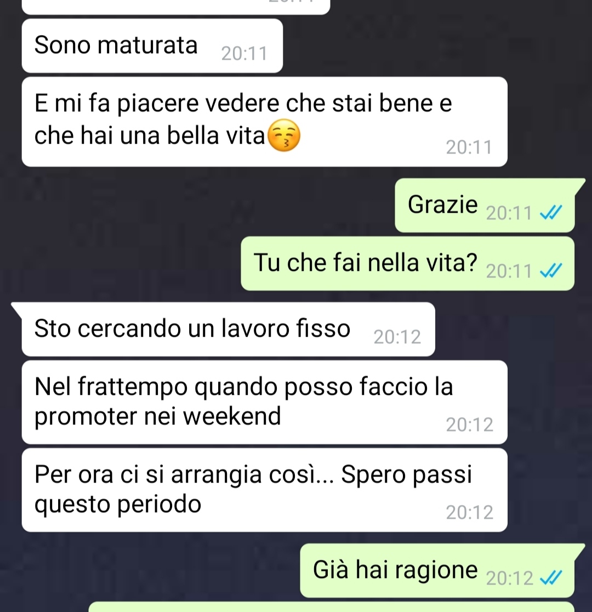Image resolution: width=592 pixels, height=612 pixels.
Task: Tap timestamp 20:12 on 'Sto cercando un lavoro fisso'
Action: pos(397,337)
